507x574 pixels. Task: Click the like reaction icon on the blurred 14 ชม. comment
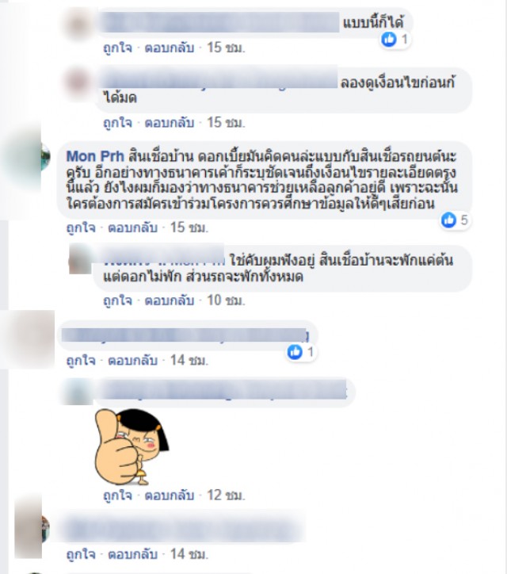pos(295,352)
